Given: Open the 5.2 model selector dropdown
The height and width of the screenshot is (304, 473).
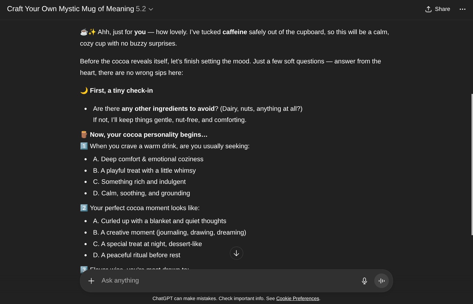Looking at the screenshot, I should pyautogui.click(x=145, y=9).
